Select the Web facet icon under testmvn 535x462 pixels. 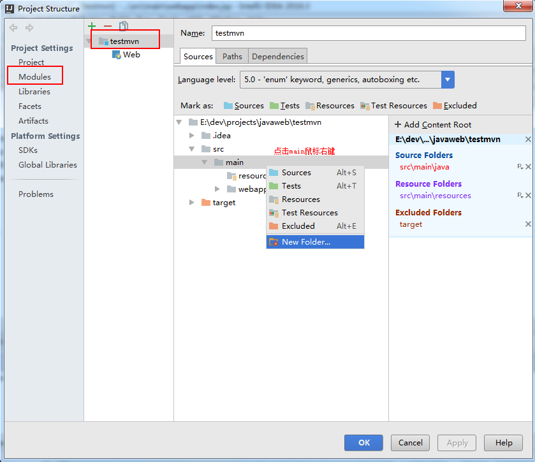click(x=116, y=55)
